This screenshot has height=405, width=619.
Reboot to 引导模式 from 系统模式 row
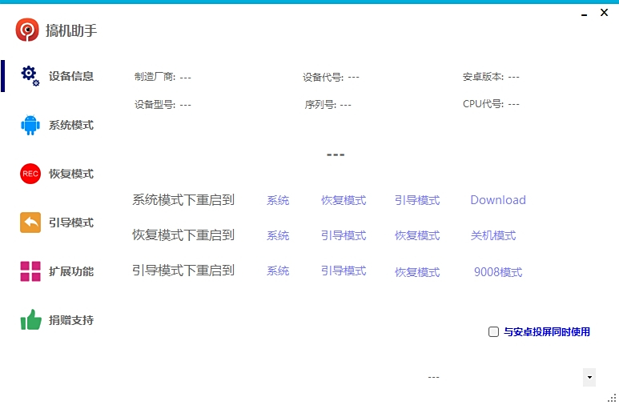pyautogui.click(x=417, y=200)
